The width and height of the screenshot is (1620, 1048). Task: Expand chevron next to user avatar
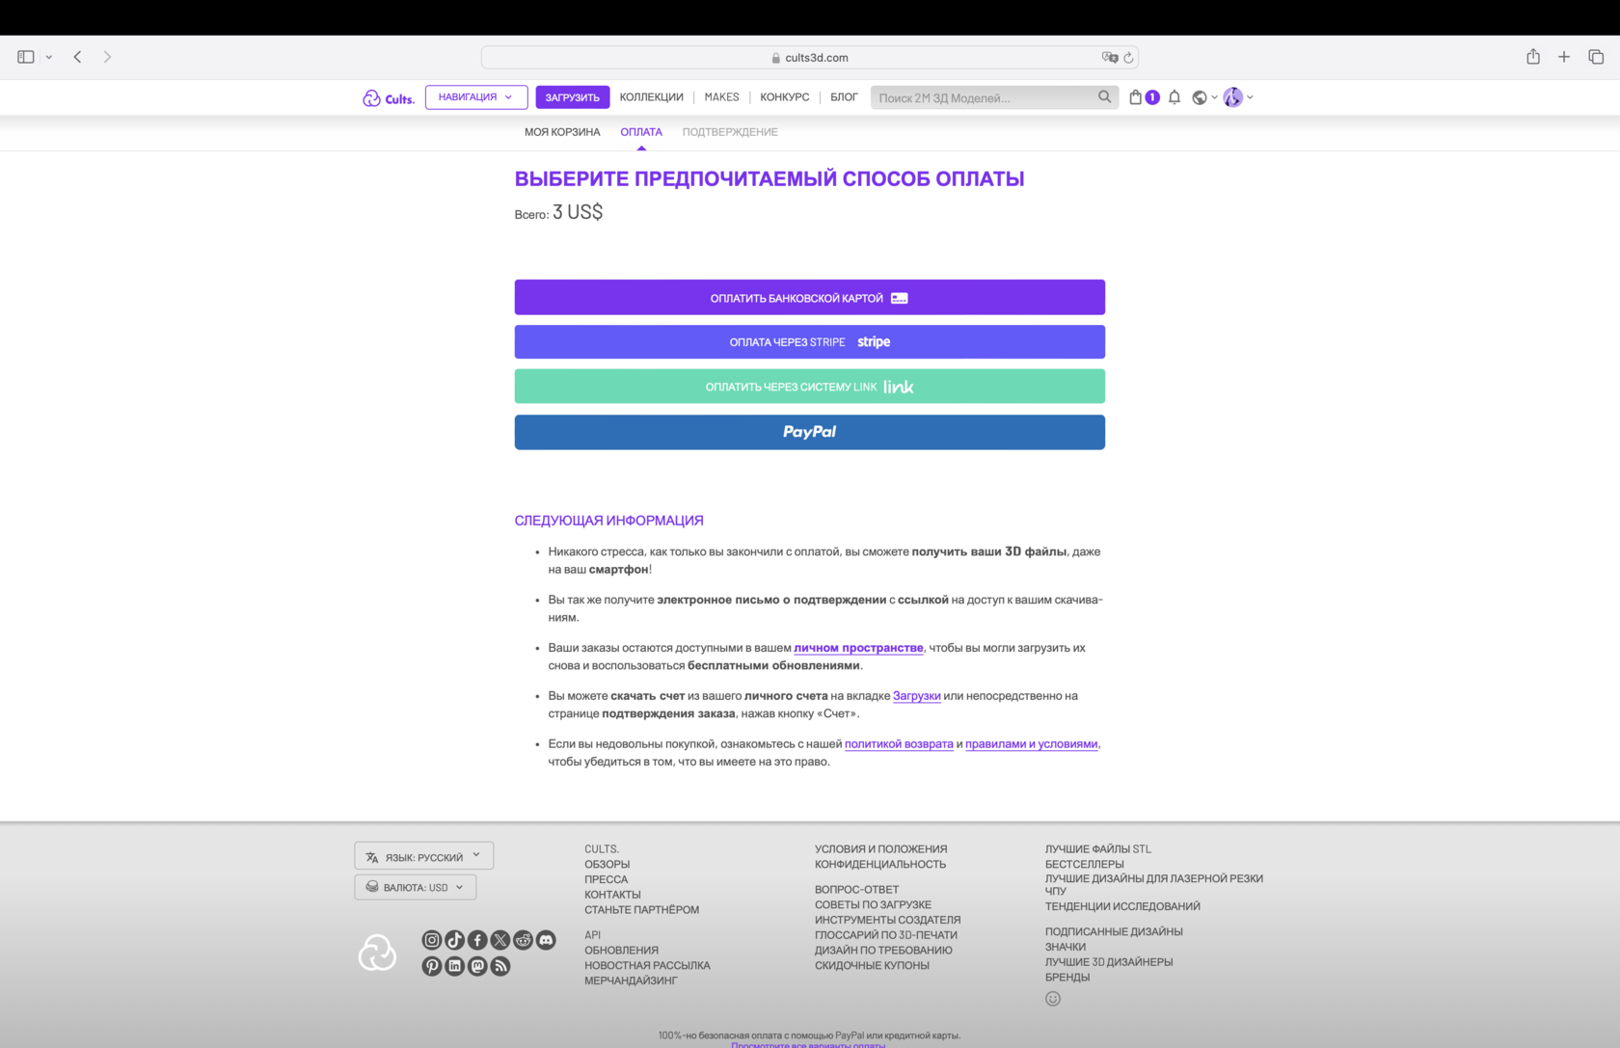pyautogui.click(x=1250, y=97)
